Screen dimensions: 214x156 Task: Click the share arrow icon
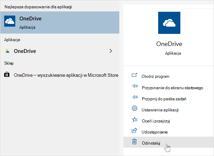click(135, 130)
